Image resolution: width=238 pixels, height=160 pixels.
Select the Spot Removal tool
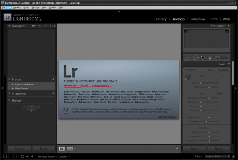[x=196, y=57]
